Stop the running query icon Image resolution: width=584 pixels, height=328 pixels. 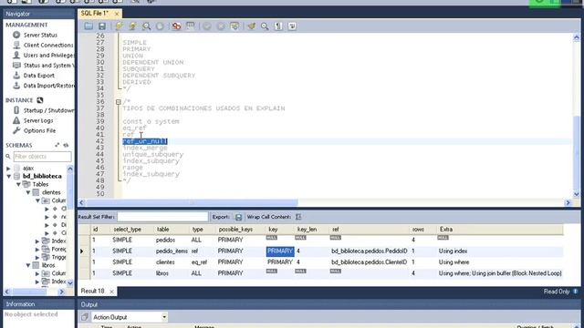click(x=160, y=26)
